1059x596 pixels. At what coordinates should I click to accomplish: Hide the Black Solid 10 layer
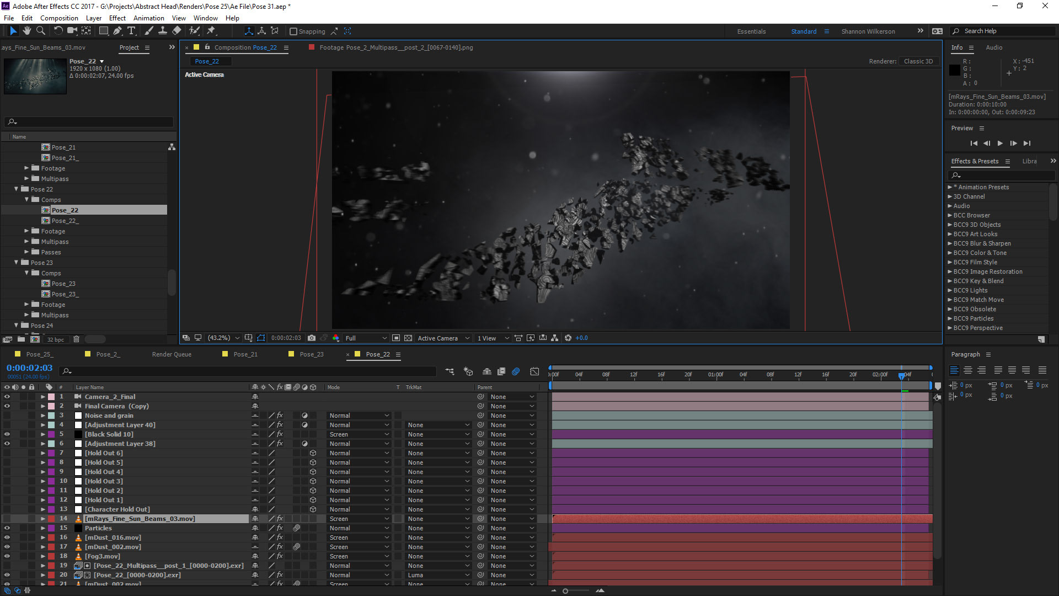pos(7,434)
